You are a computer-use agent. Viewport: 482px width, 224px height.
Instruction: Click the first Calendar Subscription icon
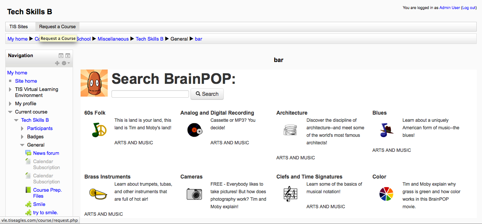pos(28,161)
